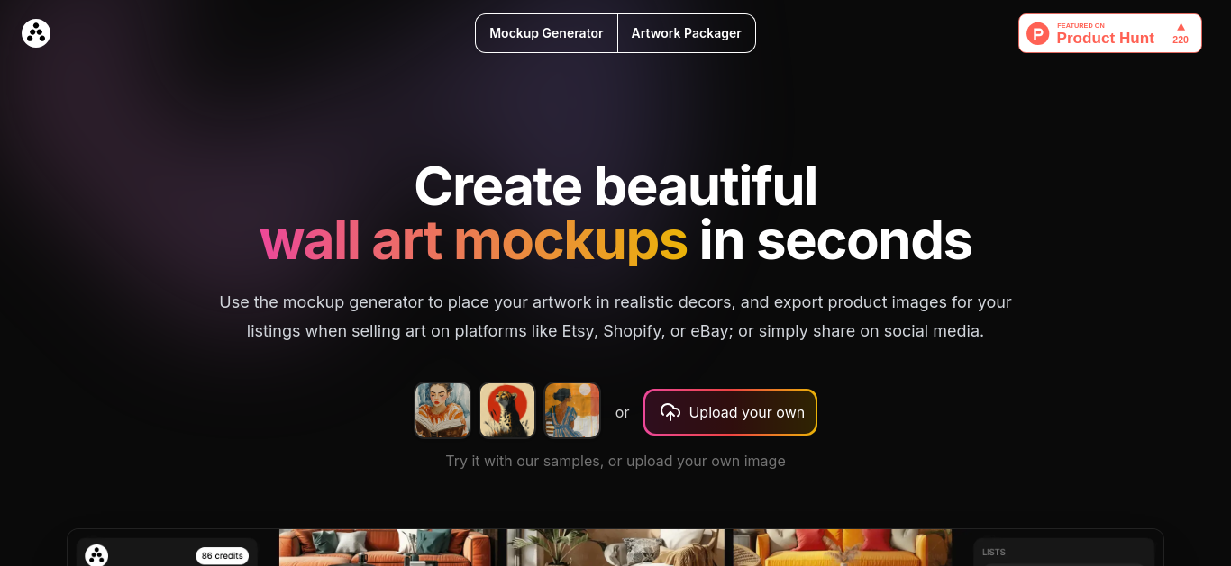Click the site logo in the header
Image resolution: width=1231 pixels, height=566 pixels.
click(x=36, y=33)
